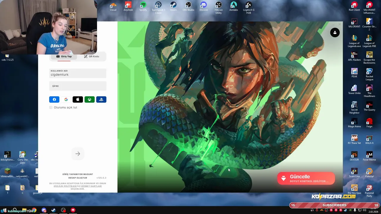Open Logitech G HUB shortcut
Image resolution: width=381 pixels, height=214 pixels.
pos(249,8)
